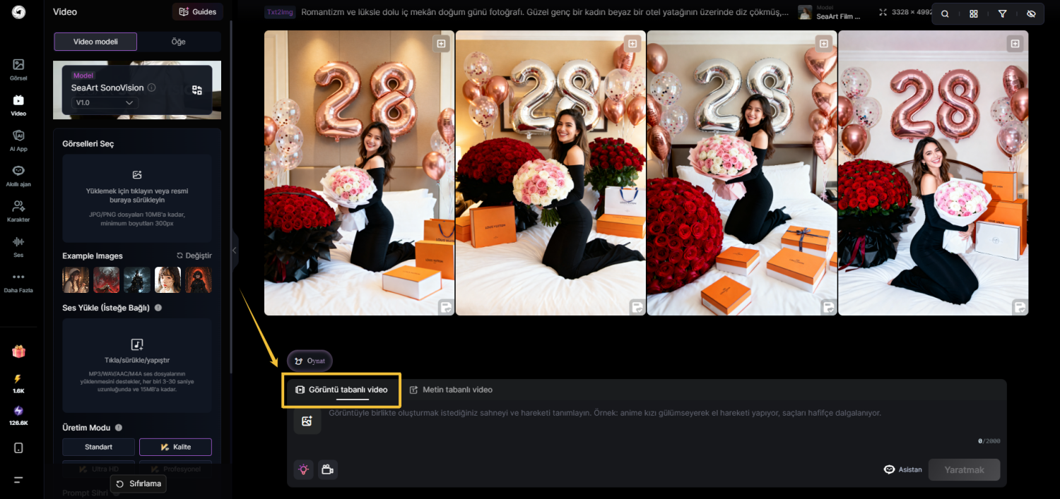Collapse the left panel with chevron handle

coord(235,250)
